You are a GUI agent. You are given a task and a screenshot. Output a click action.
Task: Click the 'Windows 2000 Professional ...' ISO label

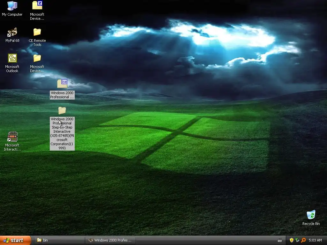(62, 95)
